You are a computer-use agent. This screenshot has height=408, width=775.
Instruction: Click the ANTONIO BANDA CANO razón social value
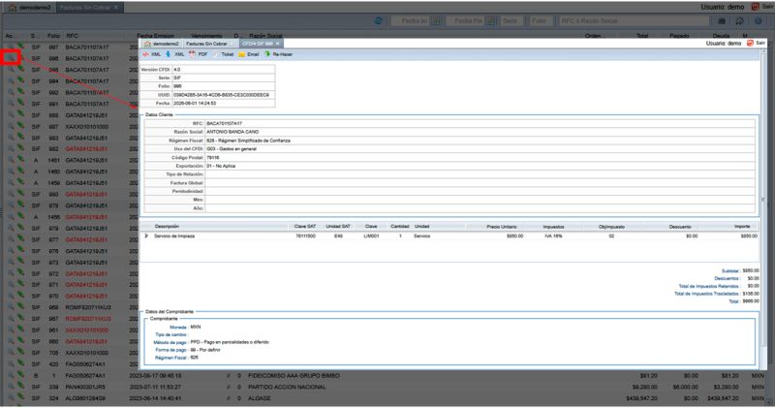click(x=232, y=132)
